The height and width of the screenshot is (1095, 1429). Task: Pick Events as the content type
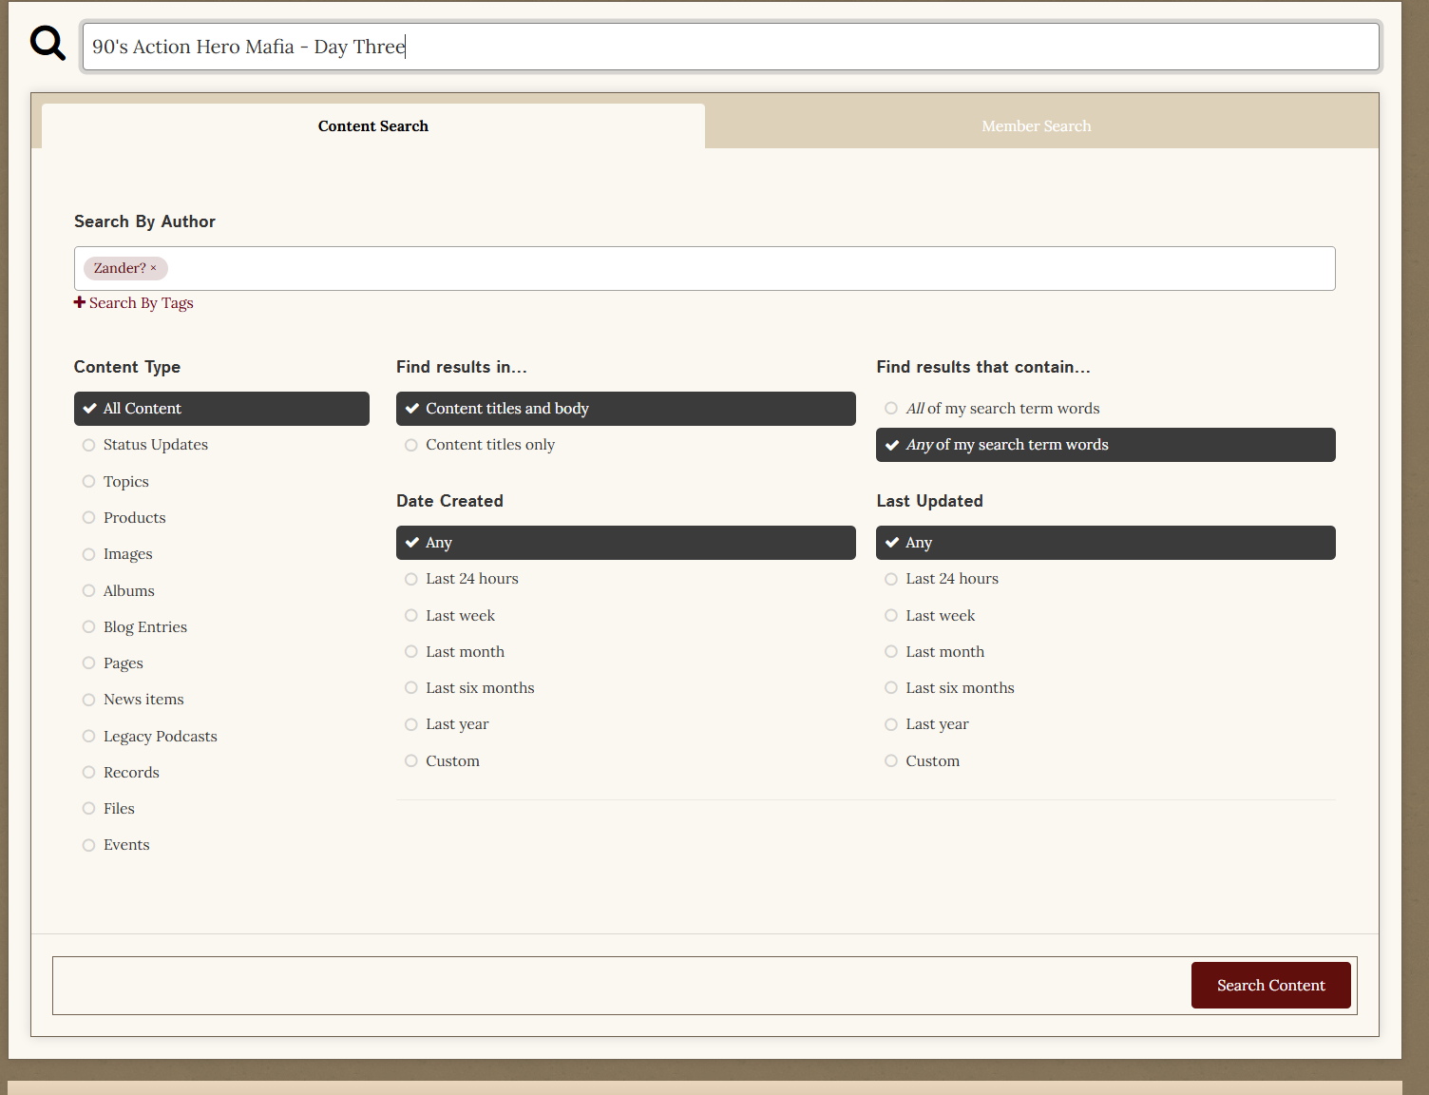point(126,845)
